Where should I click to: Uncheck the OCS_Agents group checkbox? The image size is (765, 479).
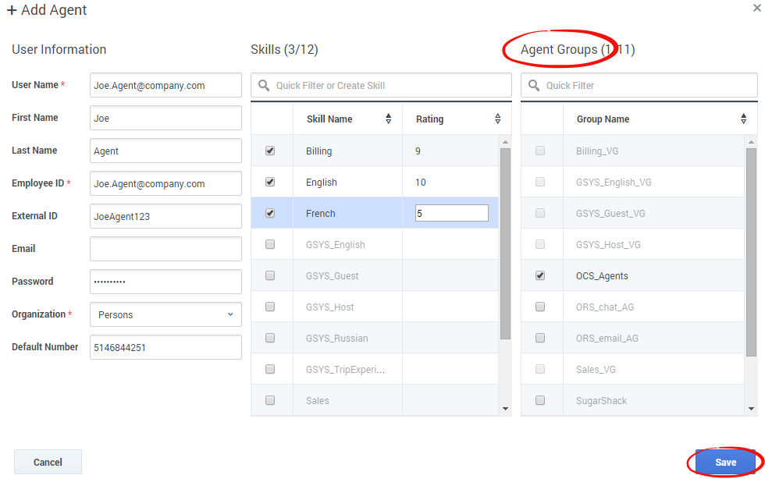pos(540,275)
